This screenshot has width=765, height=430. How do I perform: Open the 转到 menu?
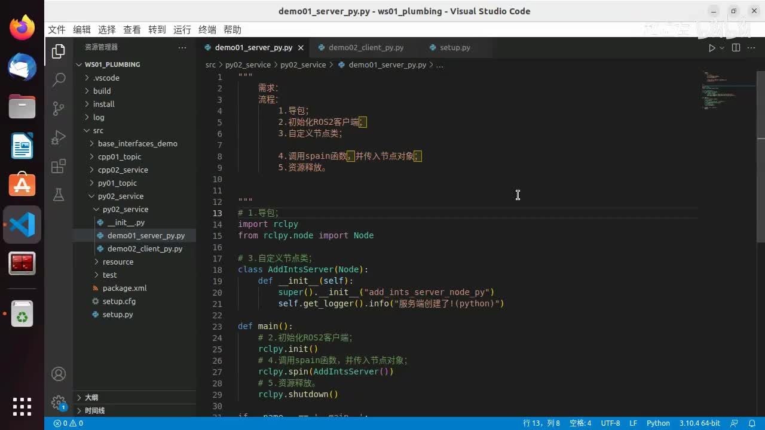157,30
